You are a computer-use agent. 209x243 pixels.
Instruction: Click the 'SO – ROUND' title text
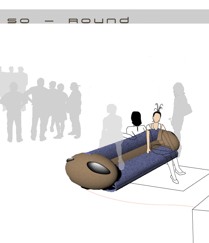pos(68,20)
